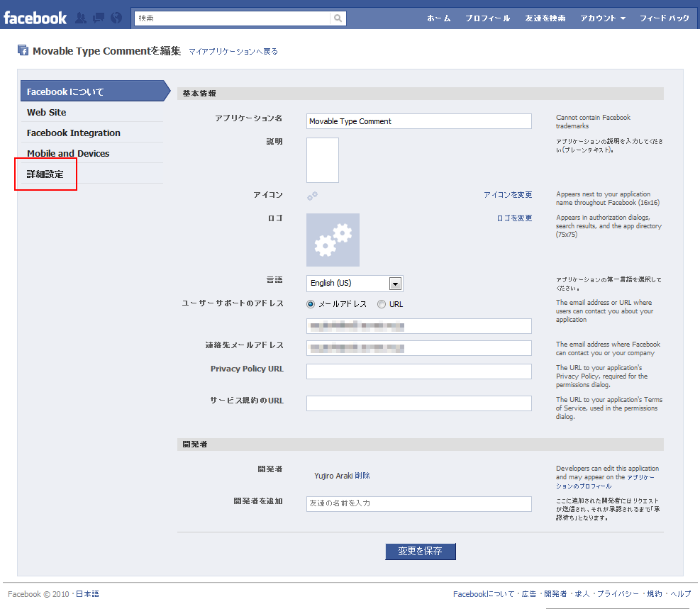Click the 日本語 language link in footer

(87, 594)
